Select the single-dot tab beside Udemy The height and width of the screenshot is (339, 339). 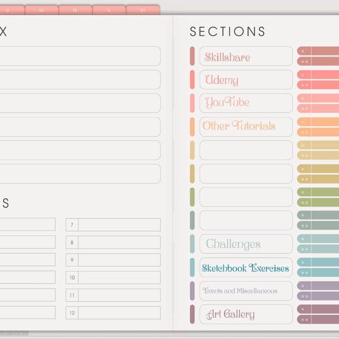[318, 75]
